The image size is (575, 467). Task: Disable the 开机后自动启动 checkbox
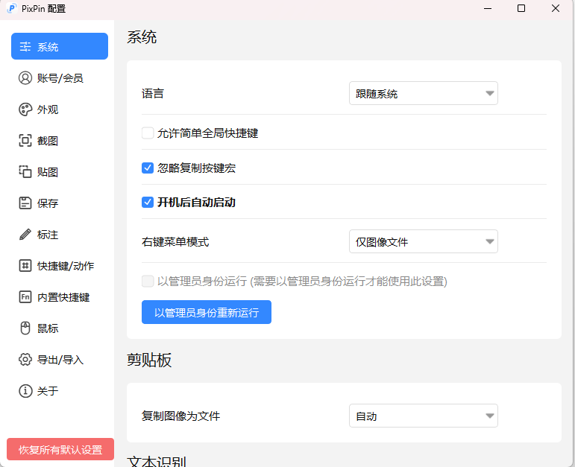(x=148, y=203)
